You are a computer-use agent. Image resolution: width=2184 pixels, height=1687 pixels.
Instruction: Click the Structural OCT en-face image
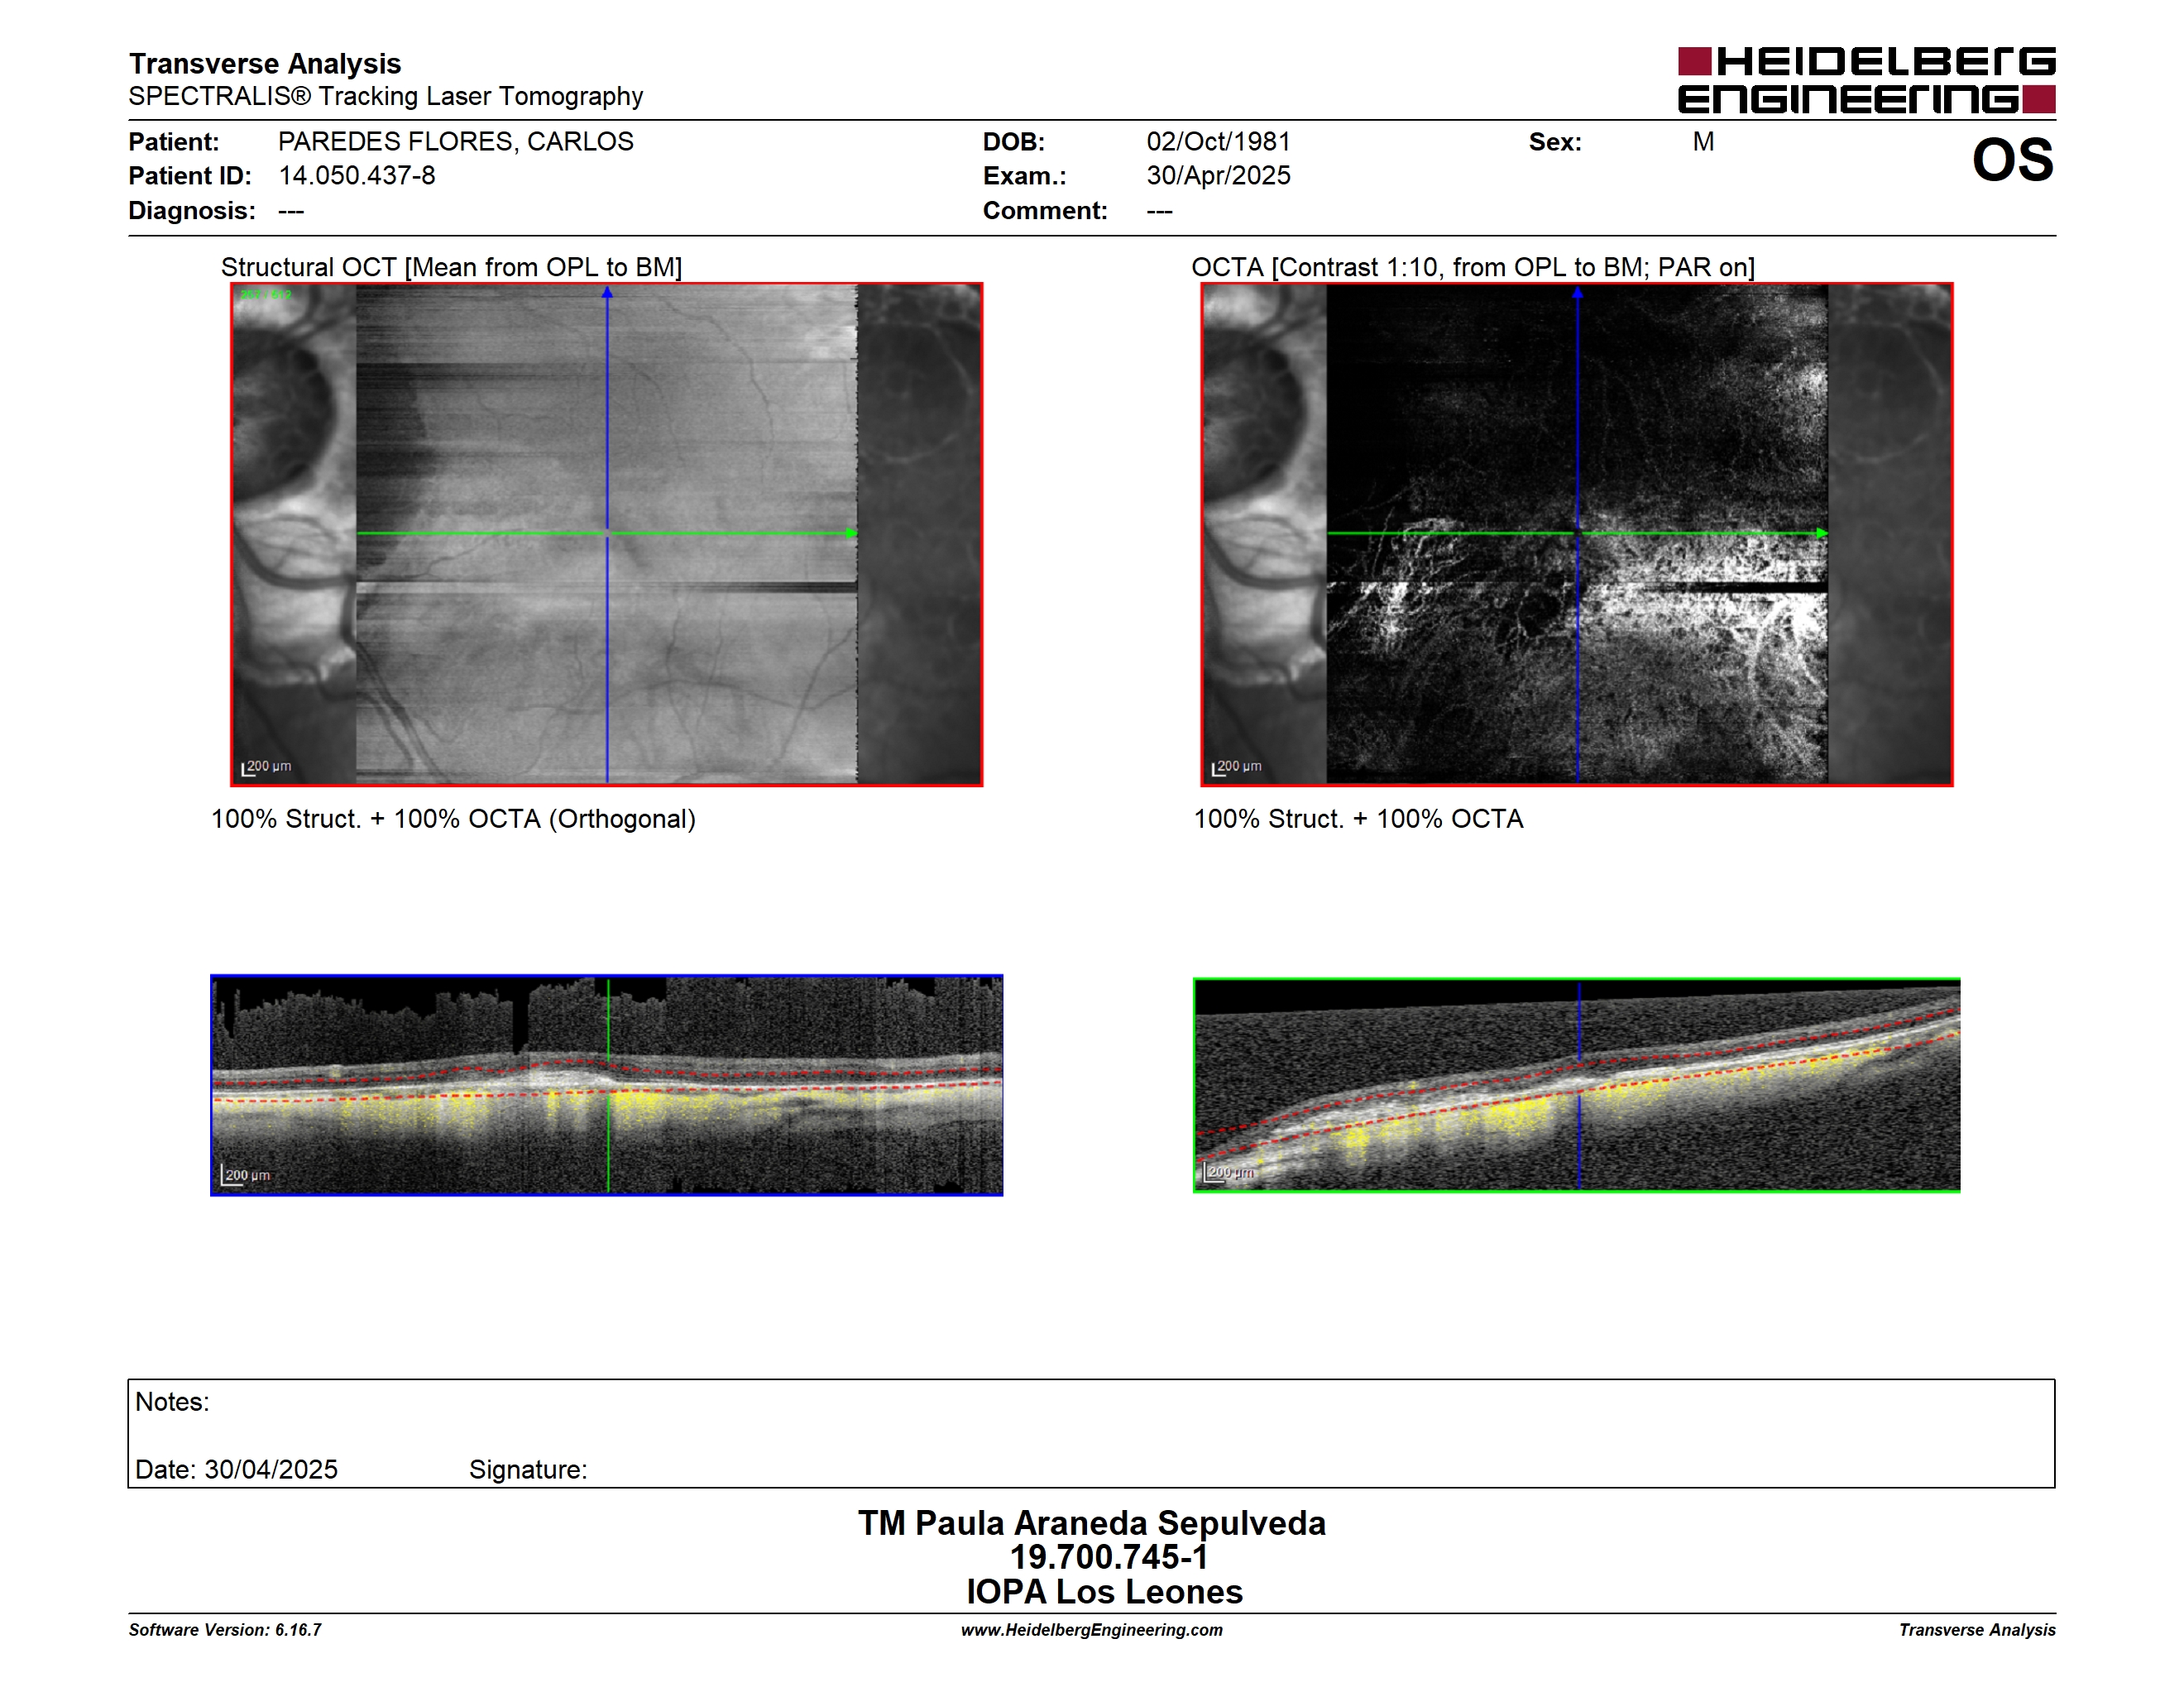(606, 533)
